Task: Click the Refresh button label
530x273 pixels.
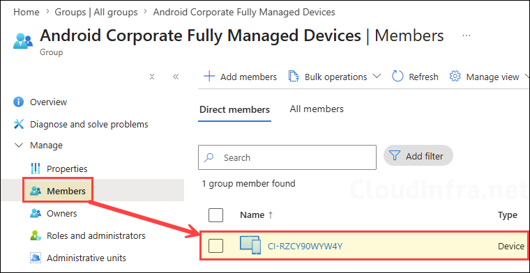Action: [x=423, y=77]
